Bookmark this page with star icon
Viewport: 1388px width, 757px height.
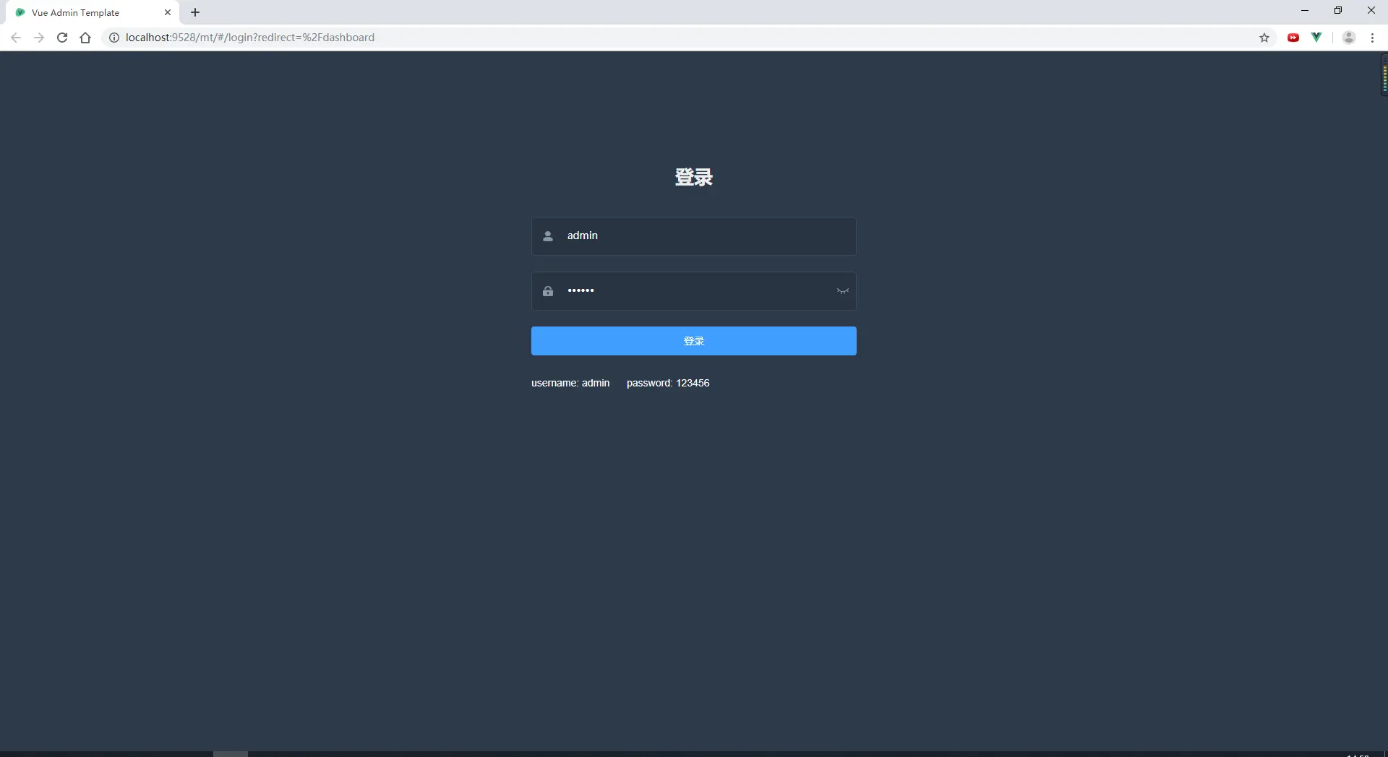click(x=1264, y=38)
